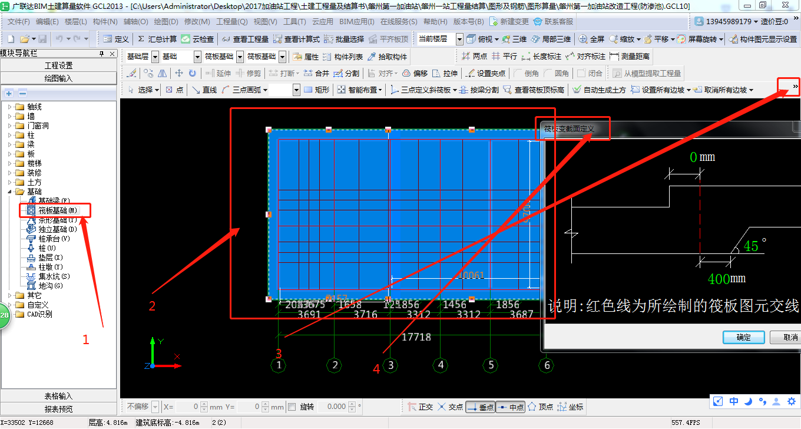Image resolution: width=801 pixels, height=429 pixels.
Task: Toggle 坐标 coordinate snap
Action: [x=571, y=407]
